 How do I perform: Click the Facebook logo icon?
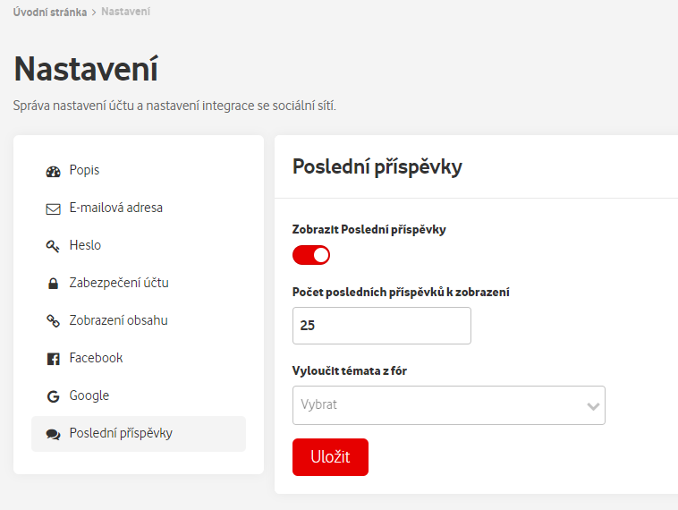(x=53, y=359)
